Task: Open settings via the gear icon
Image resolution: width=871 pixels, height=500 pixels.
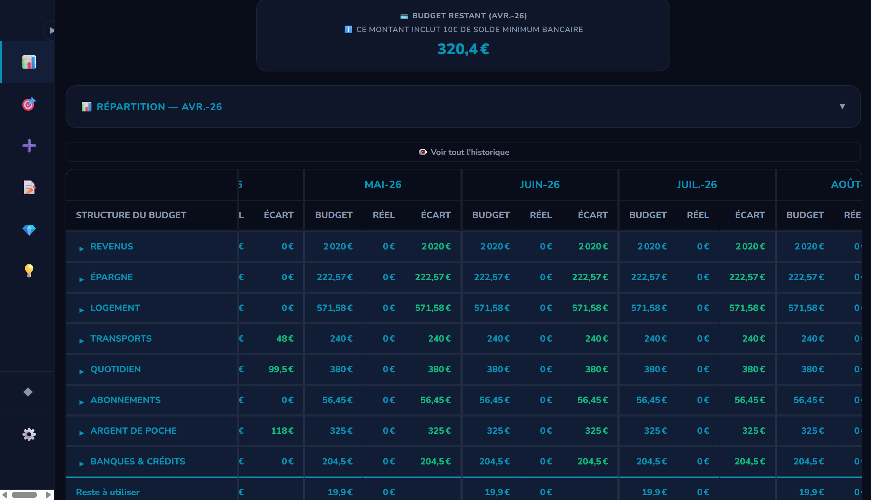Action: 29,434
